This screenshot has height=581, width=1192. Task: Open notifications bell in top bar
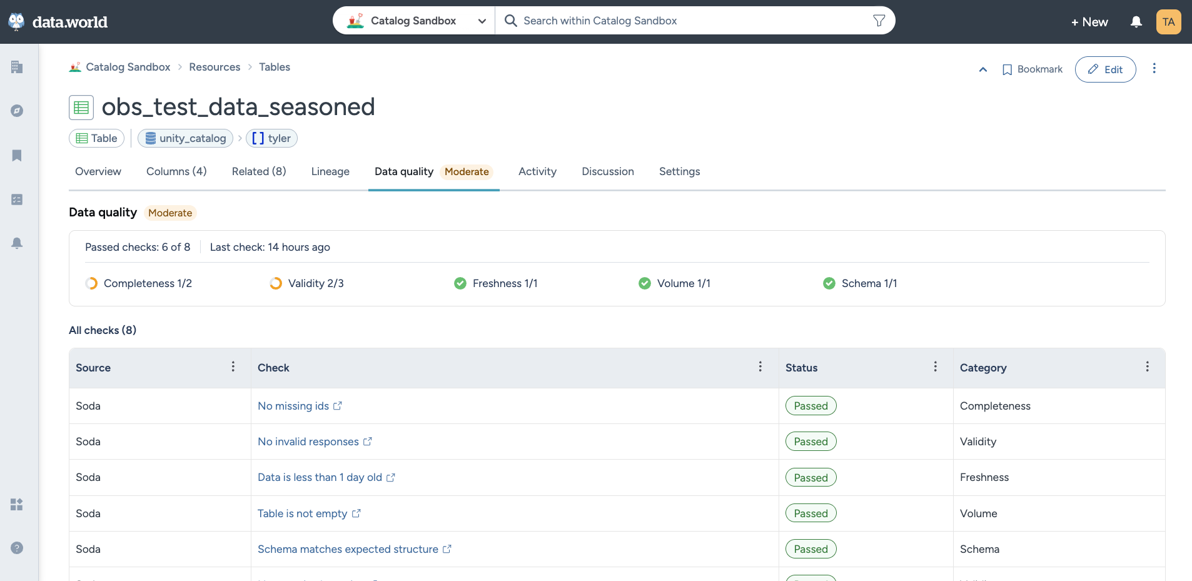(x=1136, y=22)
